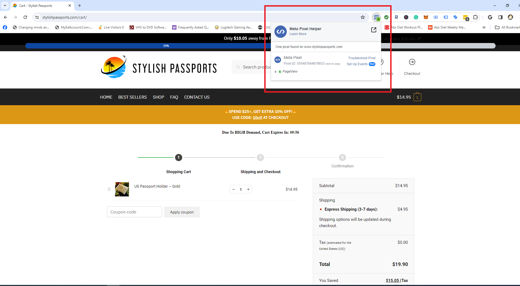Open the Frequently Asked Q... bookmark
The width and height of the screenshot is (520, 286).
coord(190,27)
